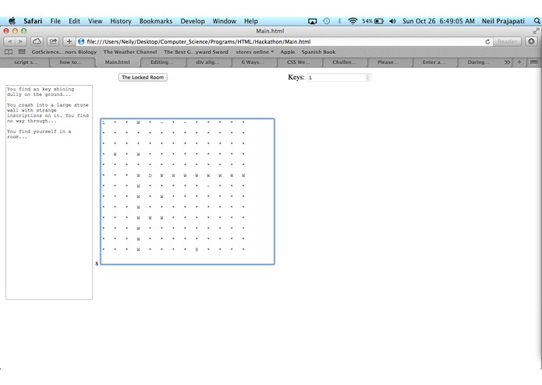Switch to the Enter a... tab
This screenshot has width=542, height=385.
pos(434,62)
